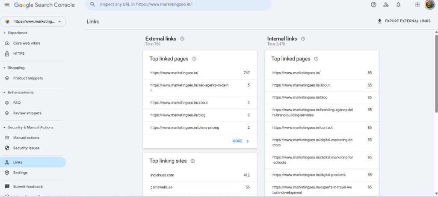Open internal /about row with 85
This screenshot has width=438, height=197.
(322, 85)
